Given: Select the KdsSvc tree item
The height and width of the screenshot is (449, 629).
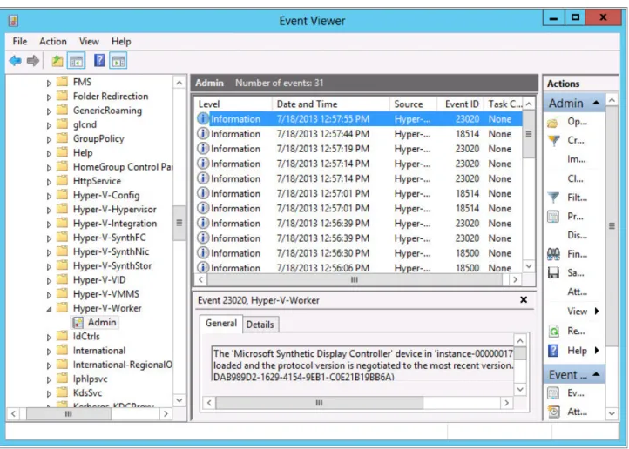Looking at the screenshot, I should click(x=87, y=393).
